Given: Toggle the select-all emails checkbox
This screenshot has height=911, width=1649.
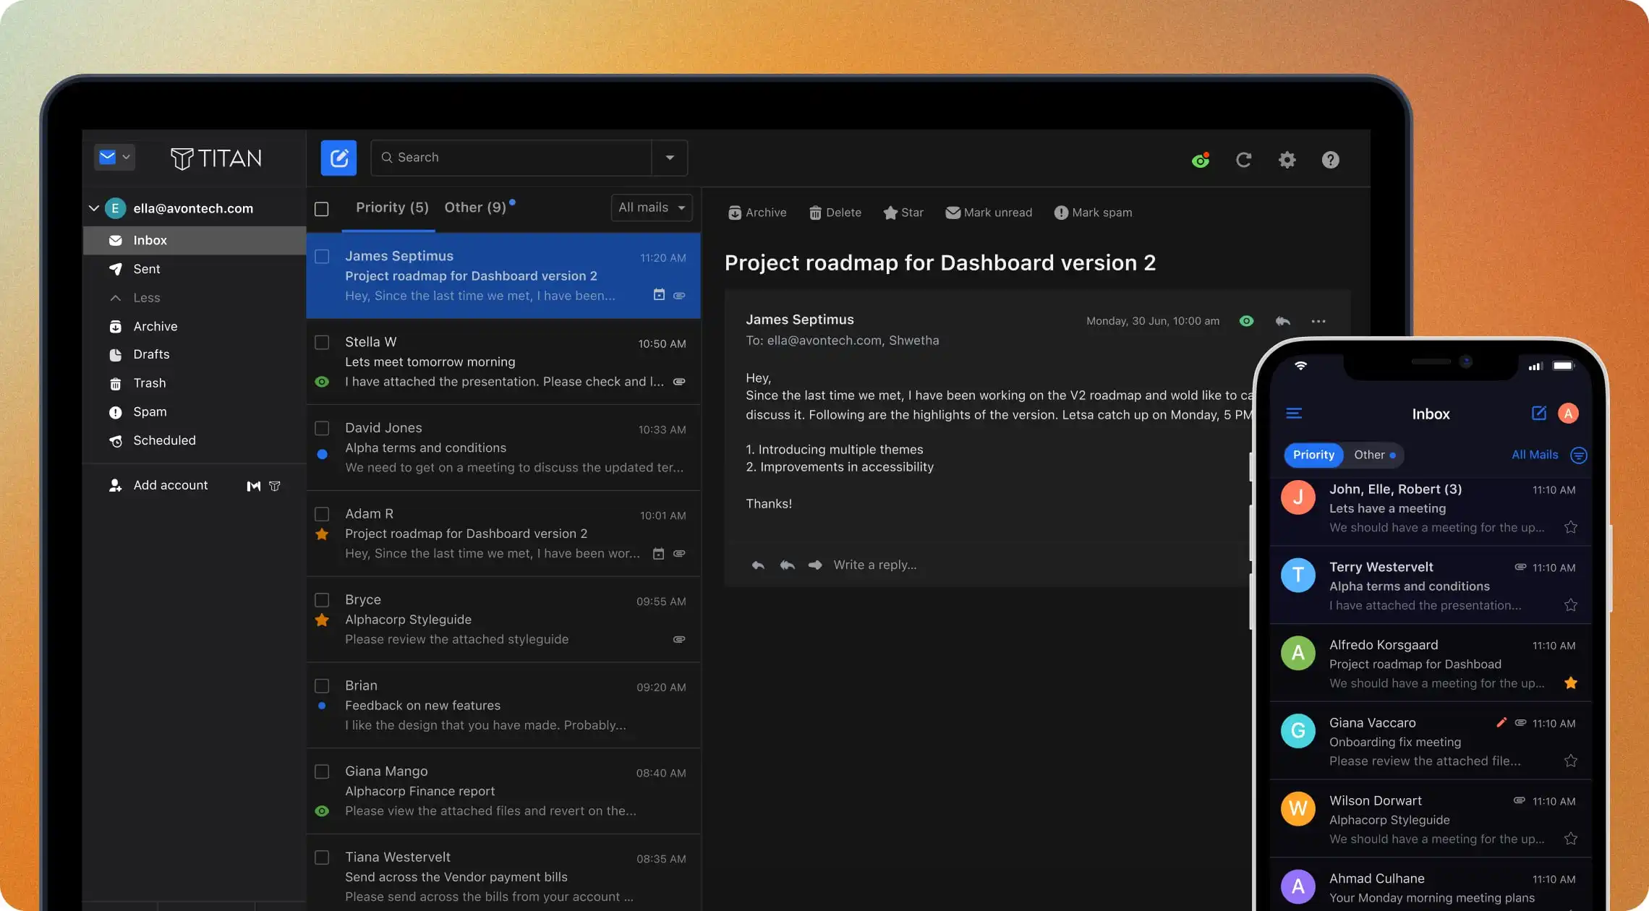Looking at the screenshot, I should click(322, 209).
